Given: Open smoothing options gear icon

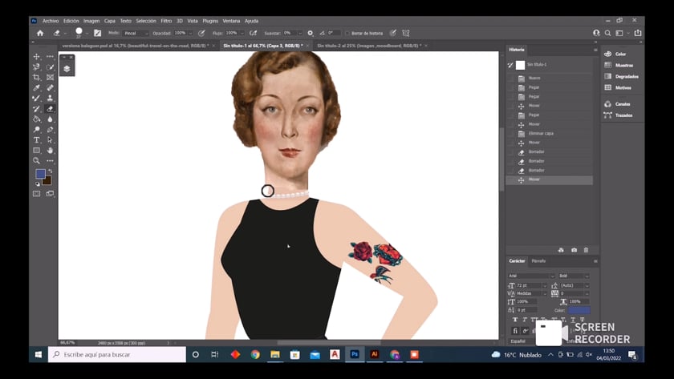Looking at the screenshot, I should point(311,33).
